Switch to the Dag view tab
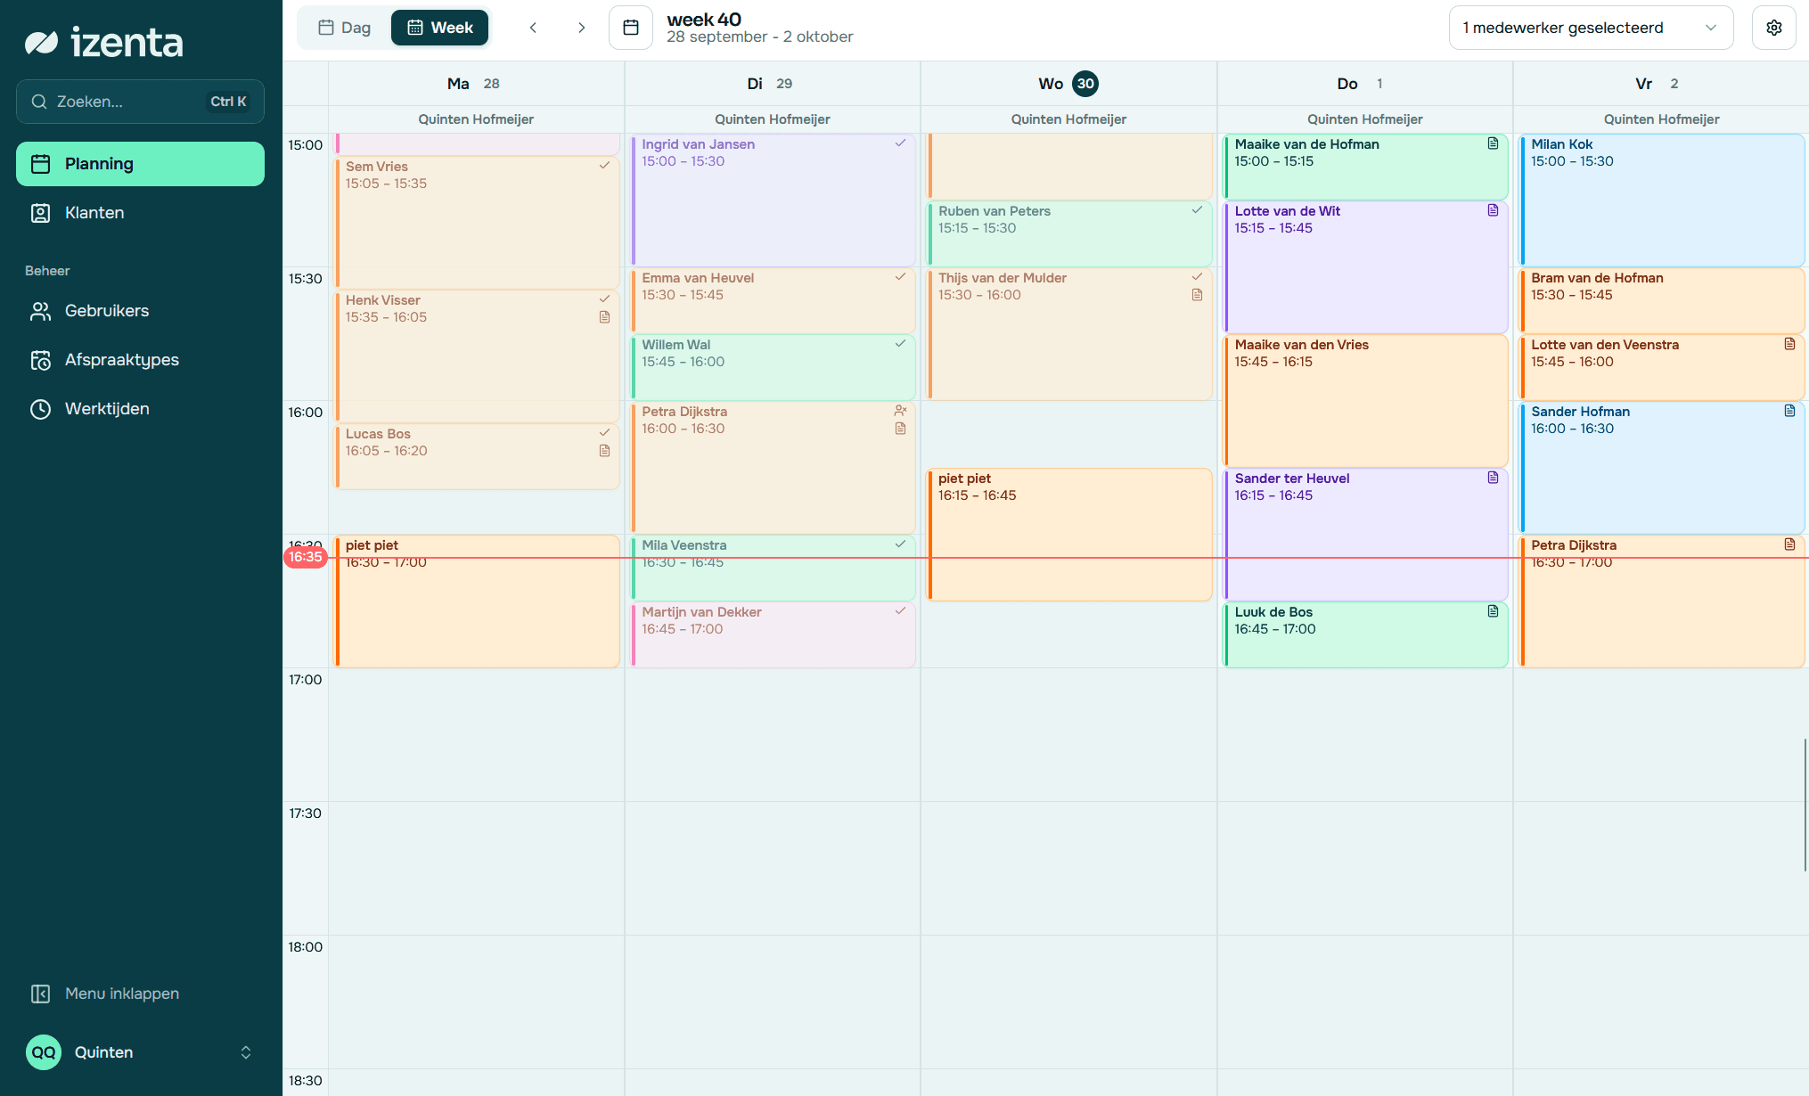Viewport: 1809px width, 1096px height. click(345, 28)
